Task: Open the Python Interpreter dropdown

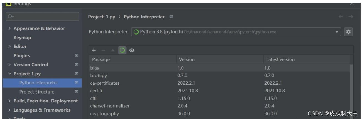Action: click(x=337, y=32)
